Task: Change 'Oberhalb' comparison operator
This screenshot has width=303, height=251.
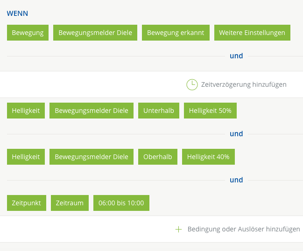Action: (158, 157)
